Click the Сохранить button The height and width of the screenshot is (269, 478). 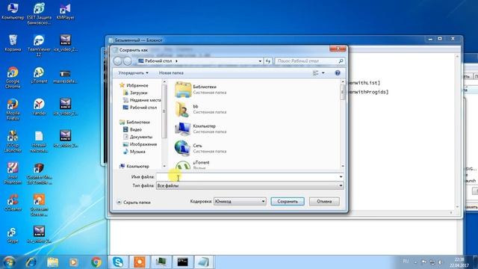(288, 201)
